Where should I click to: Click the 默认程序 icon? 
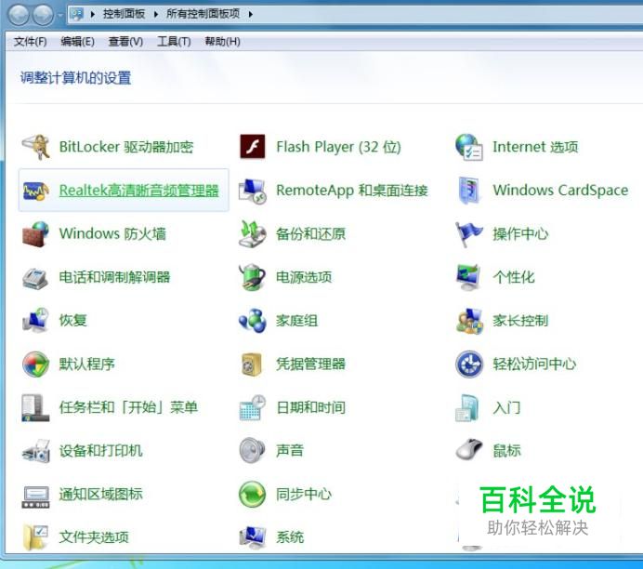pos(35,364)
